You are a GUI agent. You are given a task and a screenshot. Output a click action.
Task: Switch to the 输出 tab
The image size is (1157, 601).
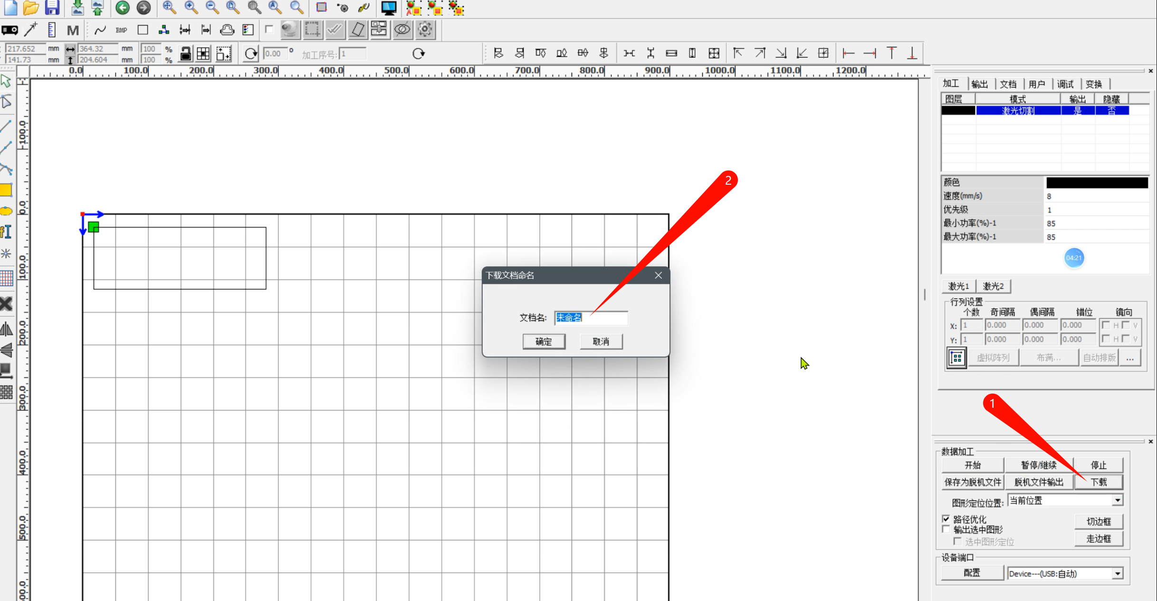coord(979,84)
